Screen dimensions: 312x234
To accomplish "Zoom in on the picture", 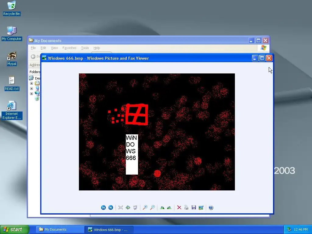I will tap(145, 207).
